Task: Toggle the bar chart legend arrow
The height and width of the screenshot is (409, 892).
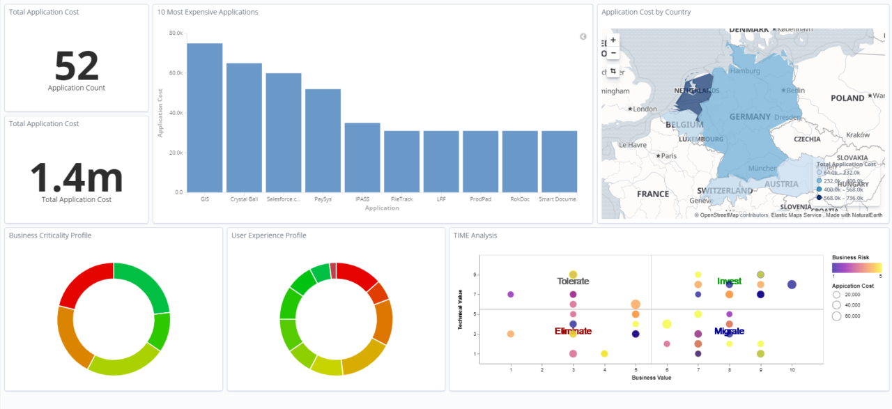Action: click(583, 36)
